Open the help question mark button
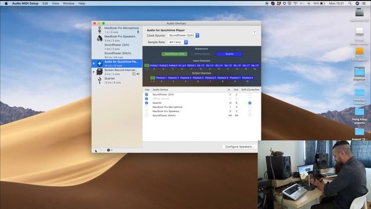Screen dimensions: 371x209 coord(254,33)
